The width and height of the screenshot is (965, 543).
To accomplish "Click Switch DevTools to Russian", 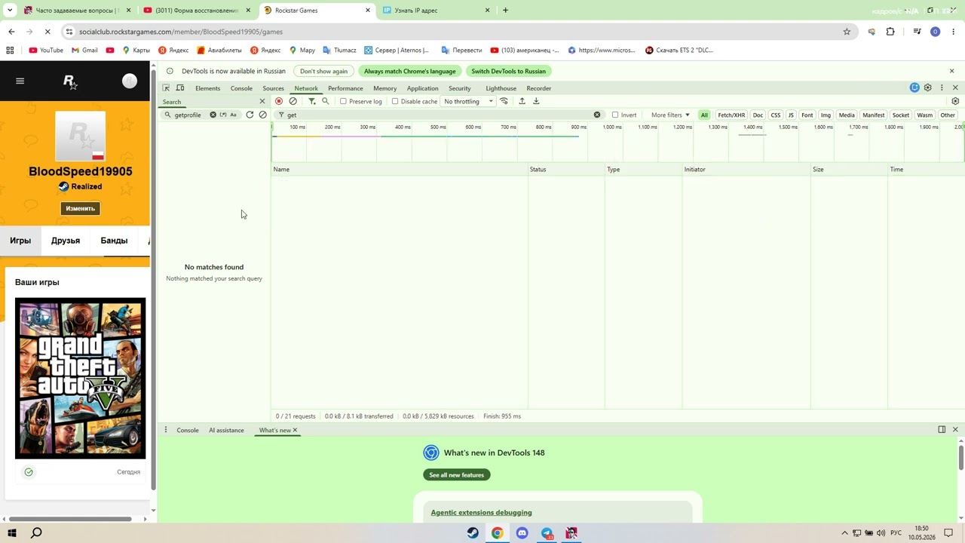I will 508,71.
